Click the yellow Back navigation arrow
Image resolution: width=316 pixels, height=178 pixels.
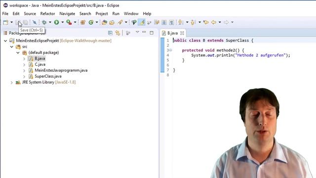point(214,22)
